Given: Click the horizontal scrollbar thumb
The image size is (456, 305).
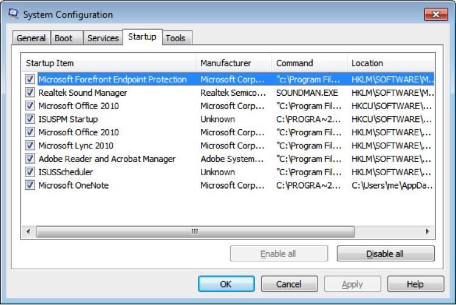Looking at the screenshot, I should point(195,232).
